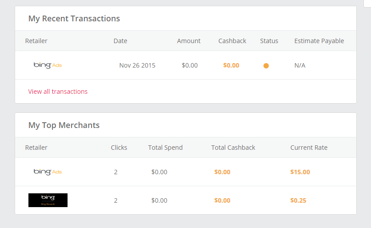This screenshot has height=228, width=371.
Task: Click the Date column header
Action: click(120, 41)
